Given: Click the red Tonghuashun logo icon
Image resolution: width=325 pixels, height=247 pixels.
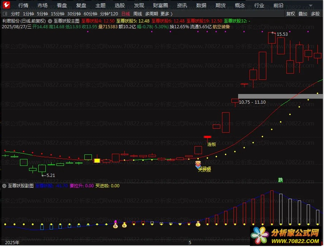Looking at the screenshot, I should tap(6, 5).
